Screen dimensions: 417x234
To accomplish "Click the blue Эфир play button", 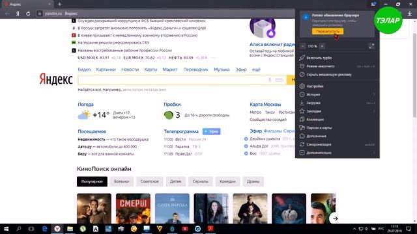I will [x=211, y=131].
